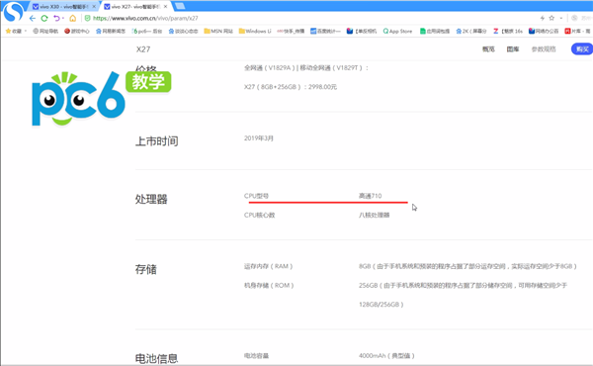Go back with the blue arrow

[x=33, y=18]
